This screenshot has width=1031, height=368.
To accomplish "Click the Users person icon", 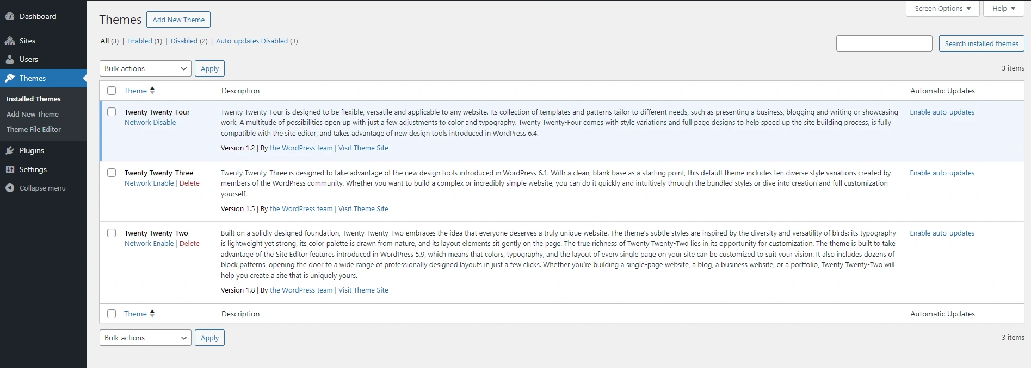I will pyautogui.click(x=10, y=59).
